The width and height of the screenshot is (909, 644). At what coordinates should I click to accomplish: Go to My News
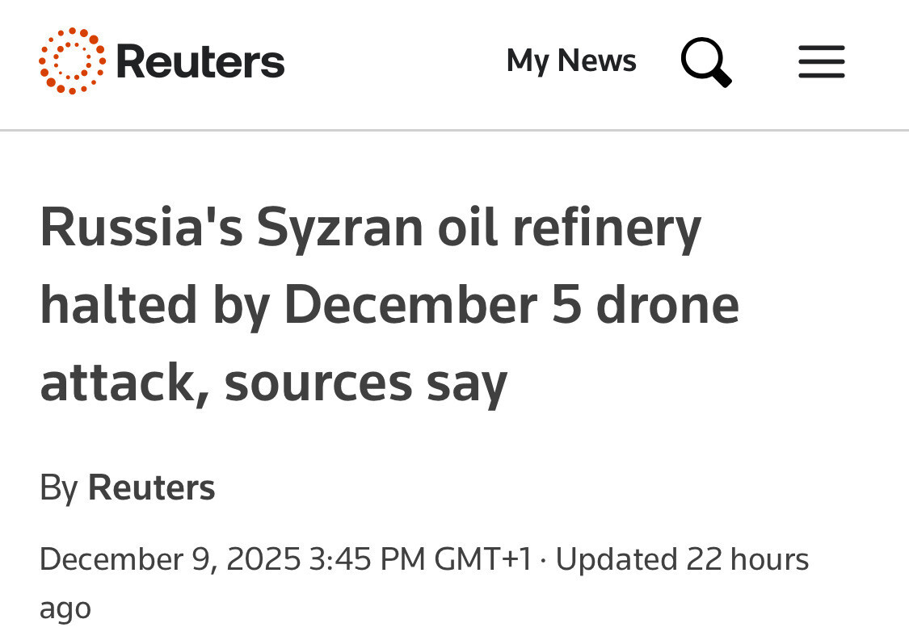571,61
